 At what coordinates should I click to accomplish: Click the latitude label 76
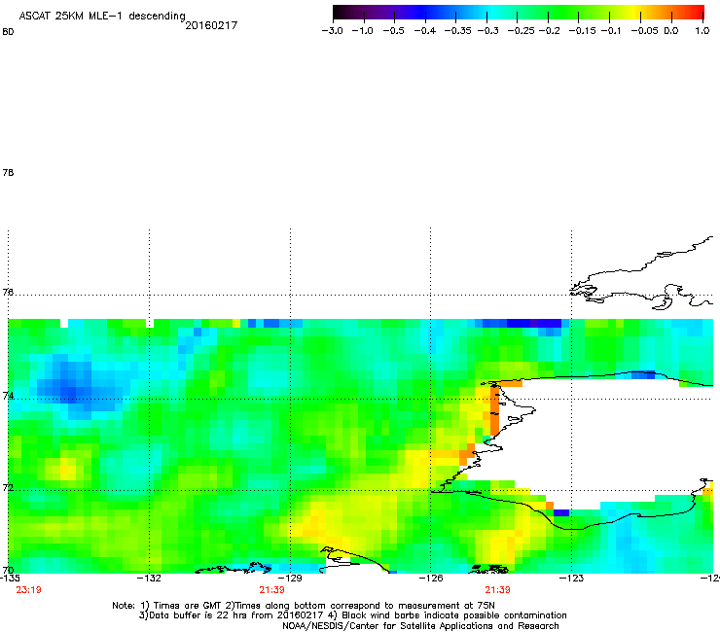coord(8,292)
